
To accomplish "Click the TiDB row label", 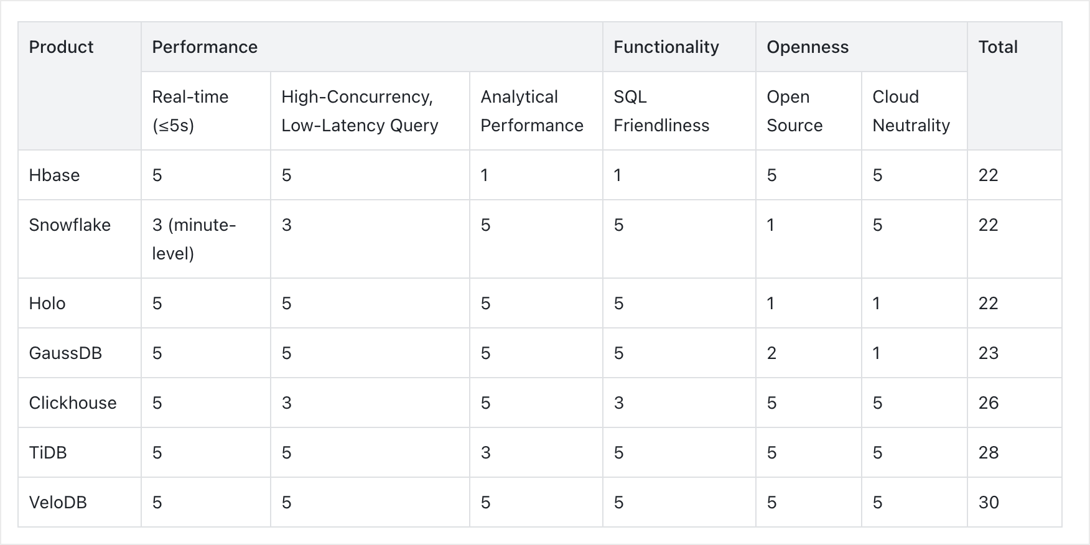I will (48, 453).
